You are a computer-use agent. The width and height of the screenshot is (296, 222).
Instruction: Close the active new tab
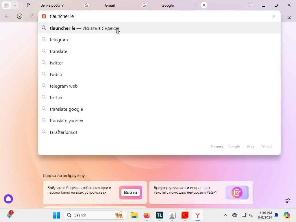[204, 5]
